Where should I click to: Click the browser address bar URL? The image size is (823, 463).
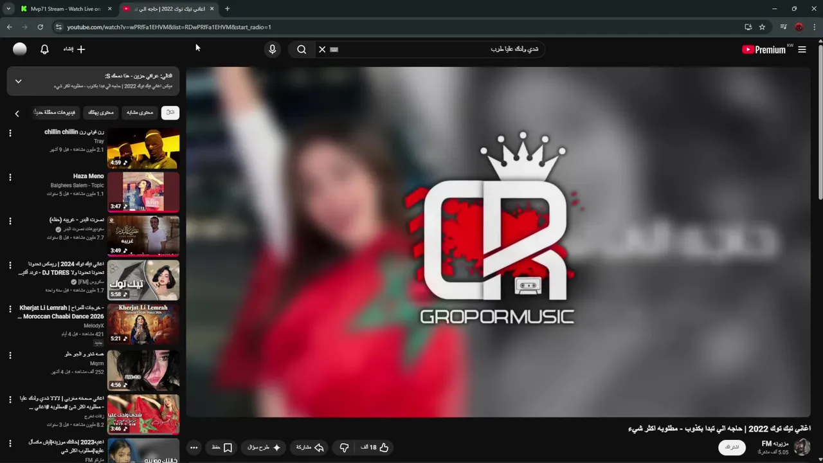(x=169, y=27)
